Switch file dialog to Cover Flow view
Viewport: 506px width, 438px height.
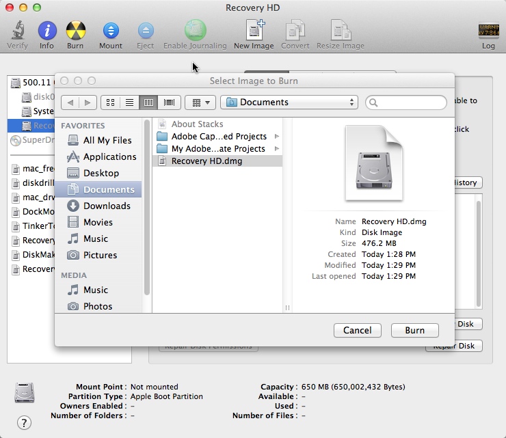pos(169,102)
